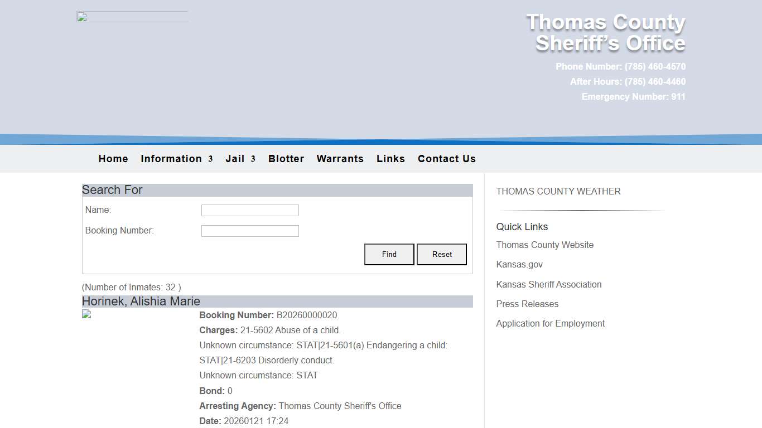The height and width of the screenshot is (428, 762).
Task: Open the Home menu item
Action: click(x=113, y=159)
